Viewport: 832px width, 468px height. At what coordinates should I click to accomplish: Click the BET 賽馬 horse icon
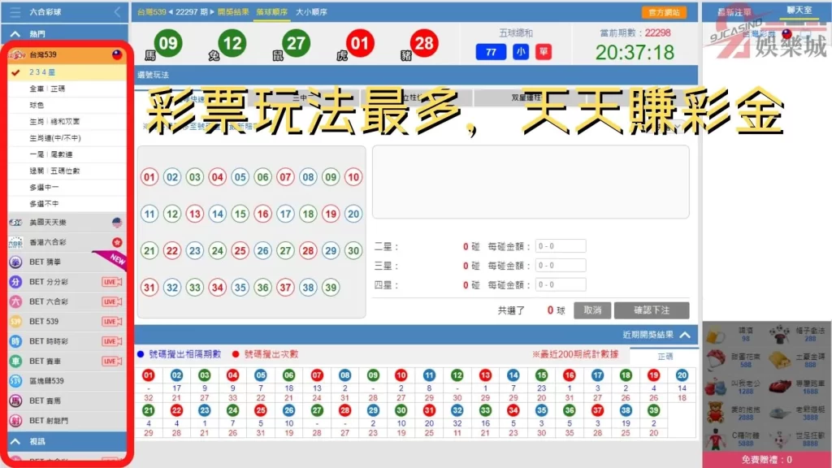click(x=15, y=401)
